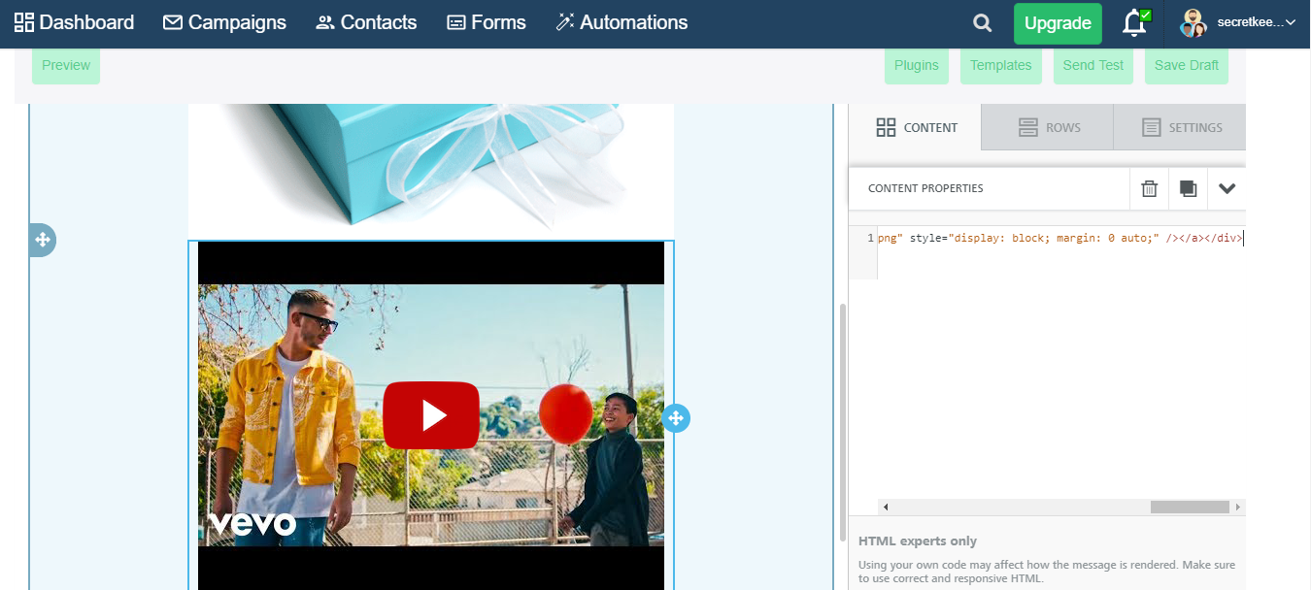Switch to the Settings tab
The image size is (1311, 590).
pyautogui.click(x=1180, y=127)
